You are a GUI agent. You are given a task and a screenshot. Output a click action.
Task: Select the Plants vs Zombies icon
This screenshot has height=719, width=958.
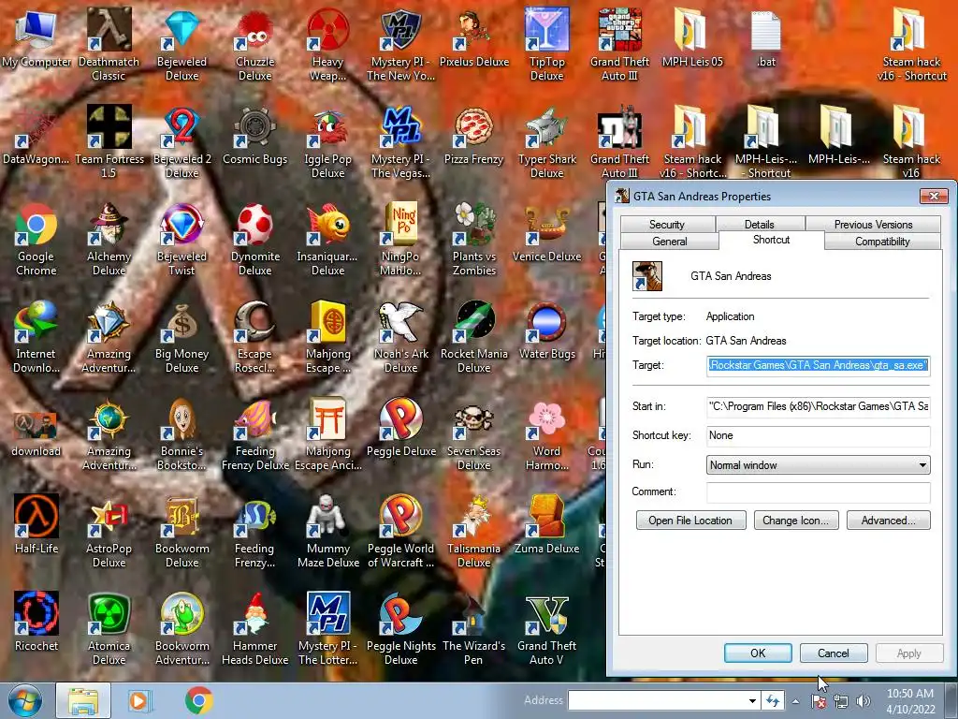pos(473,224)
